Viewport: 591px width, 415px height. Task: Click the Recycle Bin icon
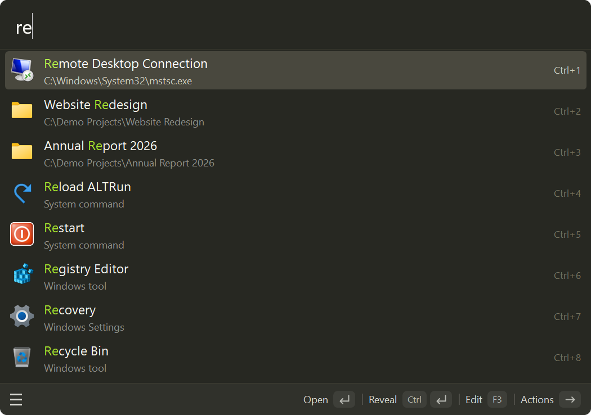(22, 357)
